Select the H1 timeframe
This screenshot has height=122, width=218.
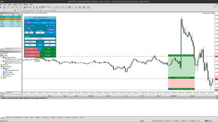point(44,11)
